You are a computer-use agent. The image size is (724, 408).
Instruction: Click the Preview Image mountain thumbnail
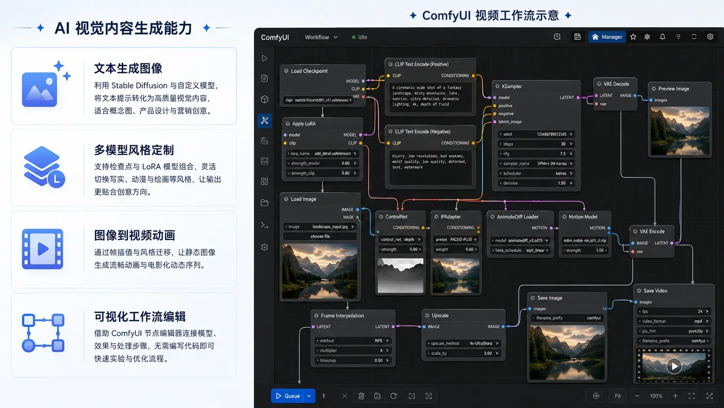(680, 131)
